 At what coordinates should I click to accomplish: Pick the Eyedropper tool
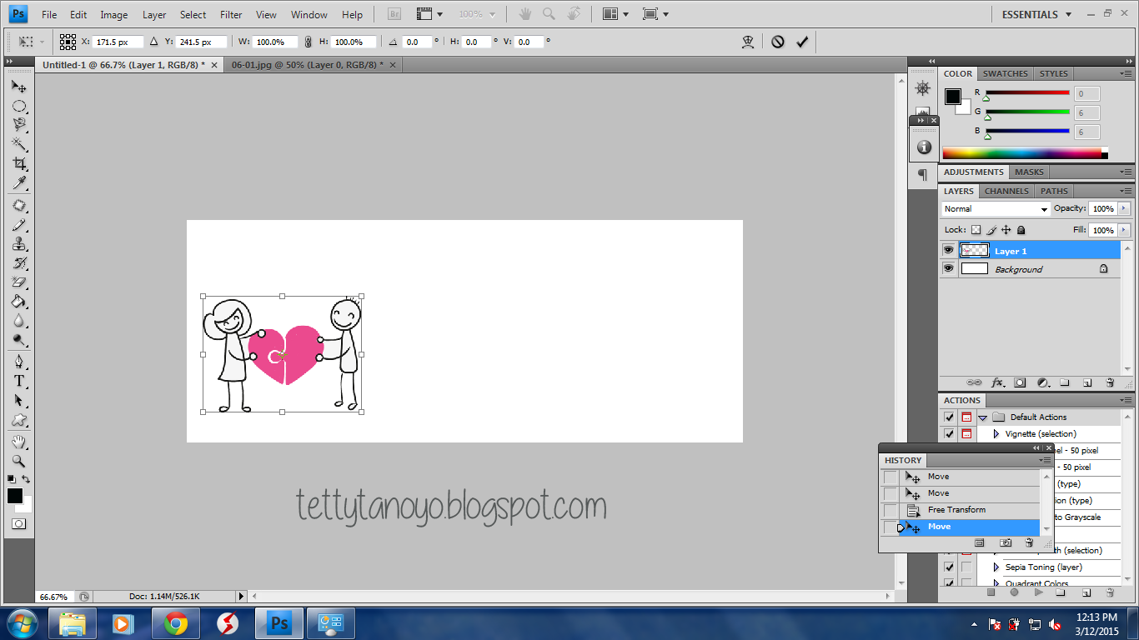tap(18, 183)
